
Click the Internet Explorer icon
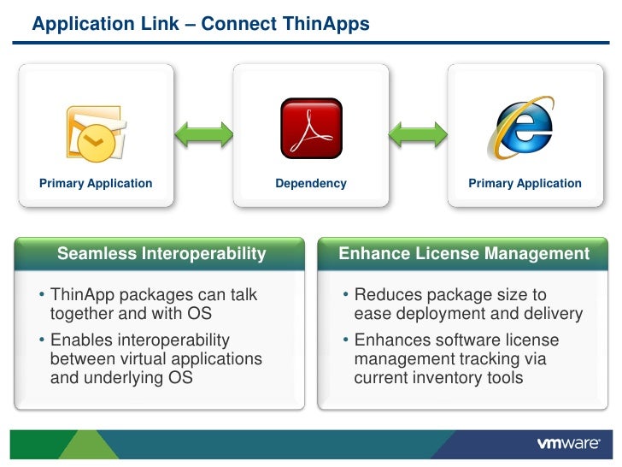(521, 128)
